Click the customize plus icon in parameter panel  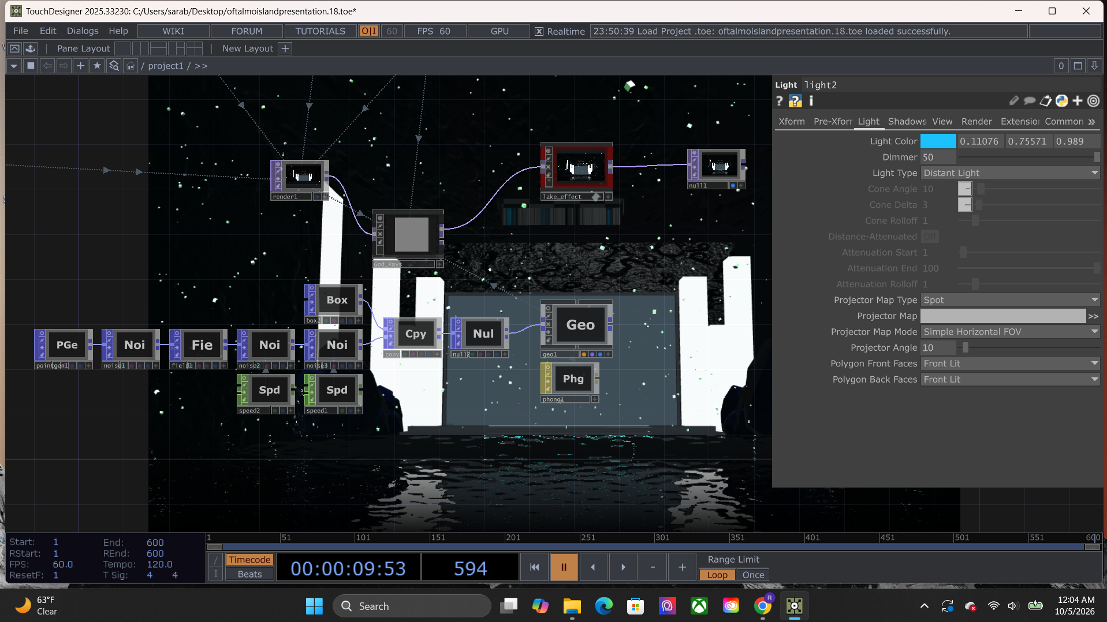pyautogui.click(x=1078, y=101)
